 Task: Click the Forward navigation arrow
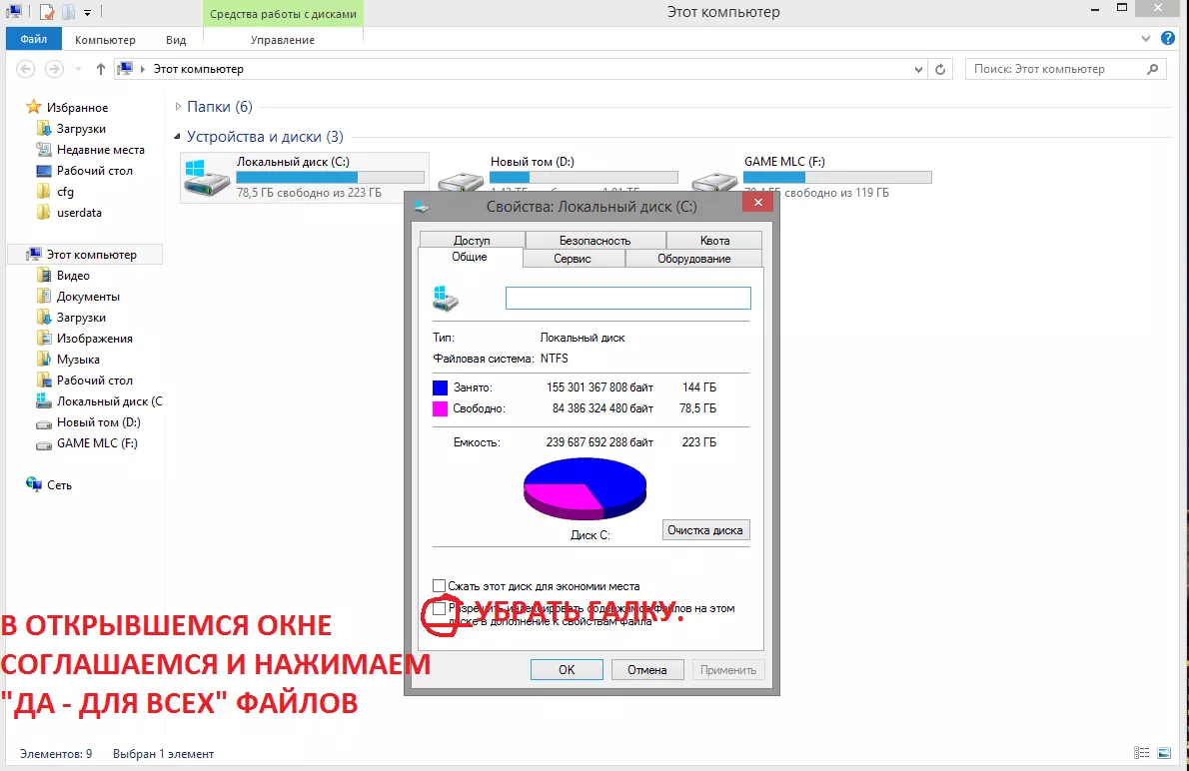click(54, 69)
